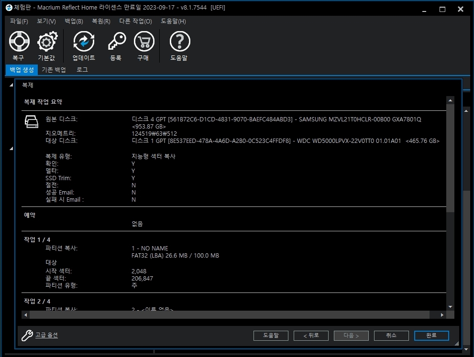Screen dimensions: 474x357
Task: Switch to the 백업 생성 tab
Action: click(22, 70)
